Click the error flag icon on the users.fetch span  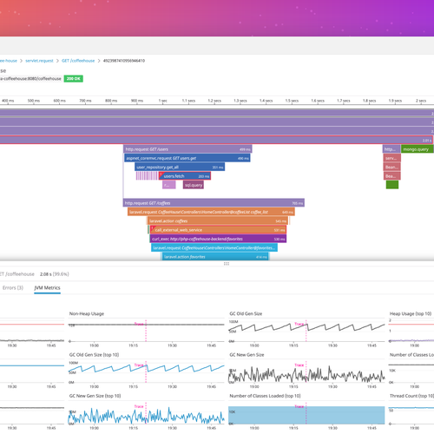coord(161,174)
